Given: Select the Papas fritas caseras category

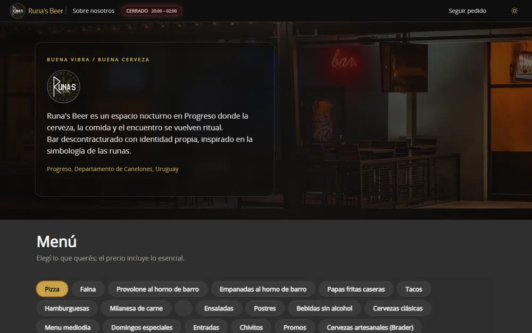Looking at the screenshot, I should (356, 289).
